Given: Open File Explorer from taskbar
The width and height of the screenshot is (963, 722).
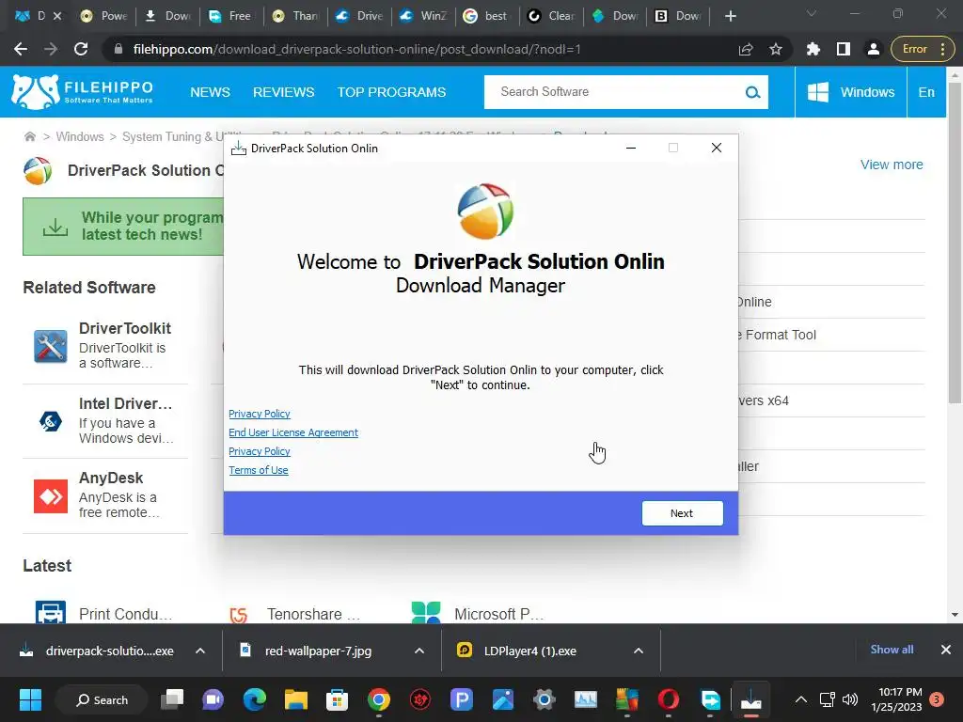Looking at the screenshot, I should pos(296,699).
